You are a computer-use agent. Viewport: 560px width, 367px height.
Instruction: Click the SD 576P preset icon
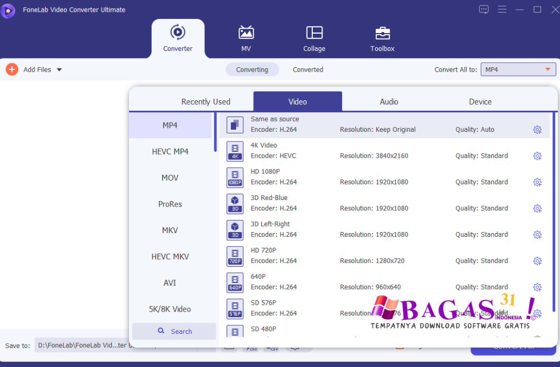(235, 308)
